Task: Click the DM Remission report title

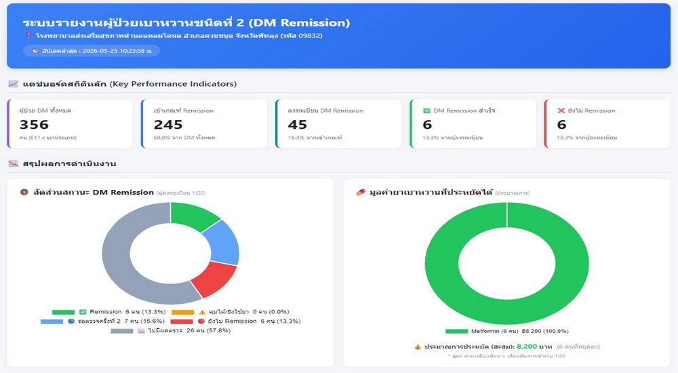Action: point(186,22)
